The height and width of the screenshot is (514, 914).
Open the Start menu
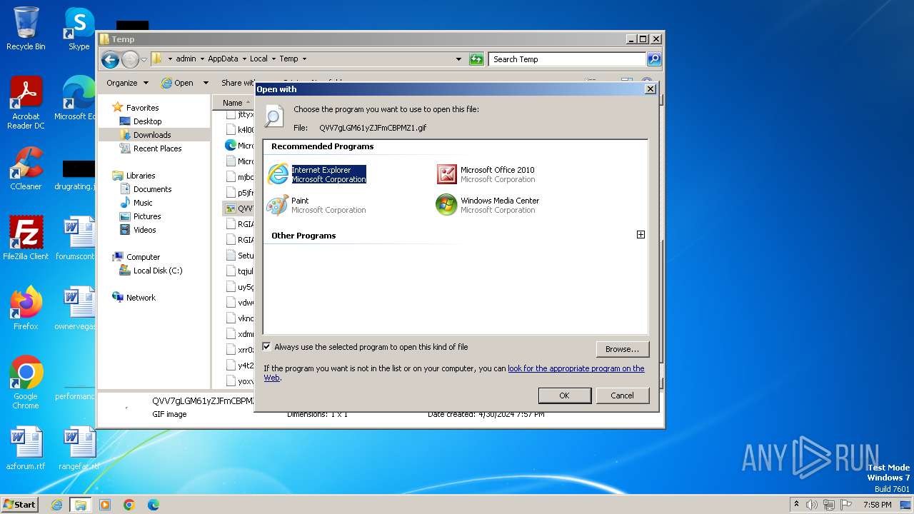pyautogui.click(x=20, y=504)
